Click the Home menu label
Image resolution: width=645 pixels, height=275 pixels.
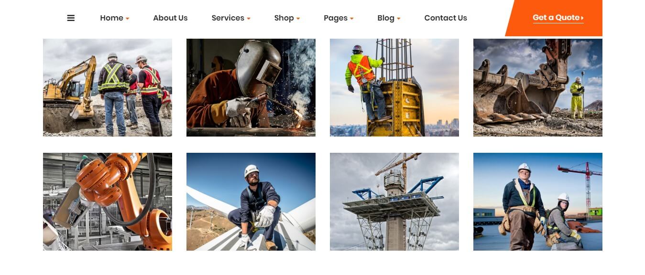pyautogui.click(x=111, y=18)
